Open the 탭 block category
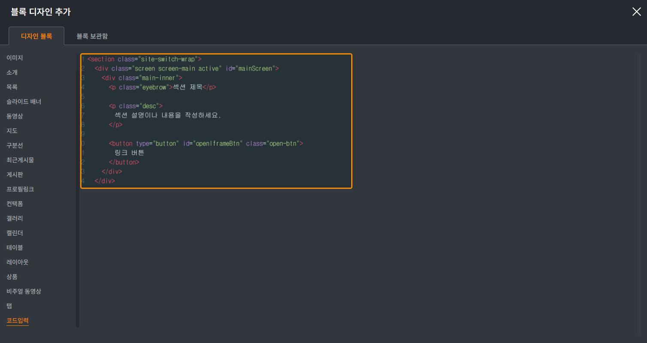The width and height of the screenshot is (647, 343). pos(9,306)
